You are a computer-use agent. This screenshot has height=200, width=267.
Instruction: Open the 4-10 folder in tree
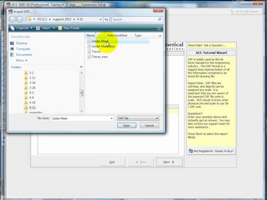click(x=32, y=102)
